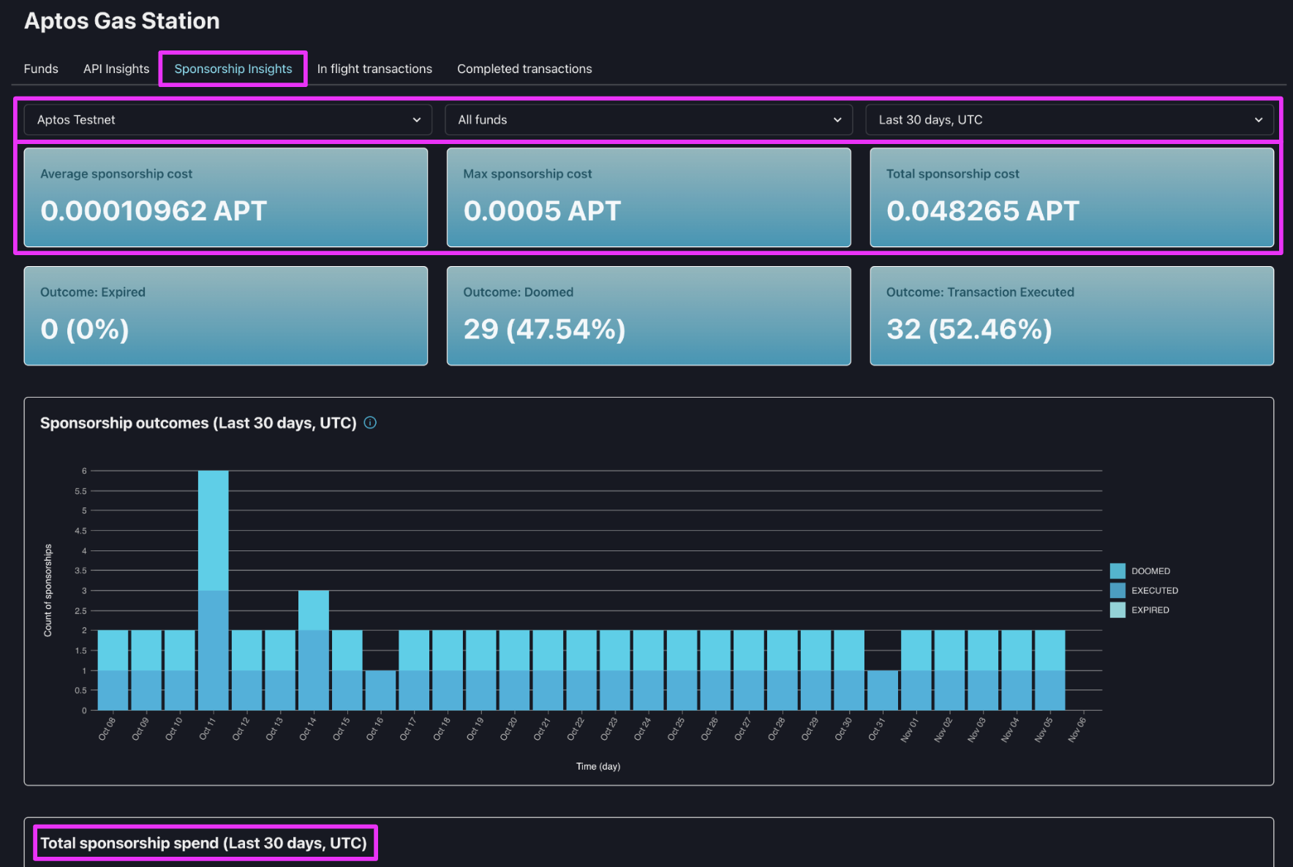Click the tall Oct 11 bar
The height and width of the screenshot is (867, 1293).
(x=214, y=590)
